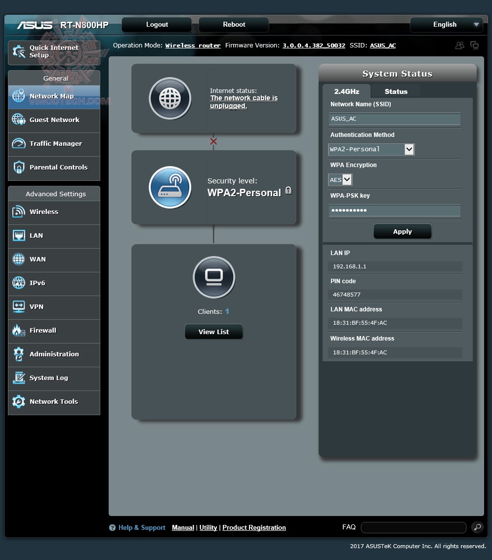Open the Utility link
The image size is (492, 560).
pyautogui.click(x=208, y=527)
